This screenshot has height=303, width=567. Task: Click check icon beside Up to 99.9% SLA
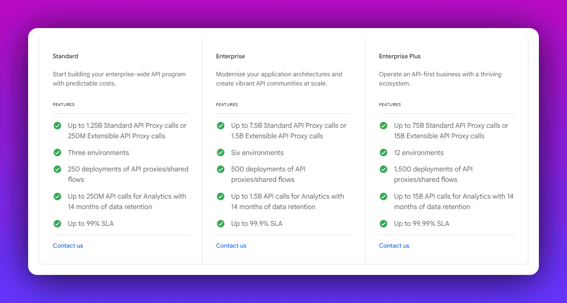pos(221,224)
